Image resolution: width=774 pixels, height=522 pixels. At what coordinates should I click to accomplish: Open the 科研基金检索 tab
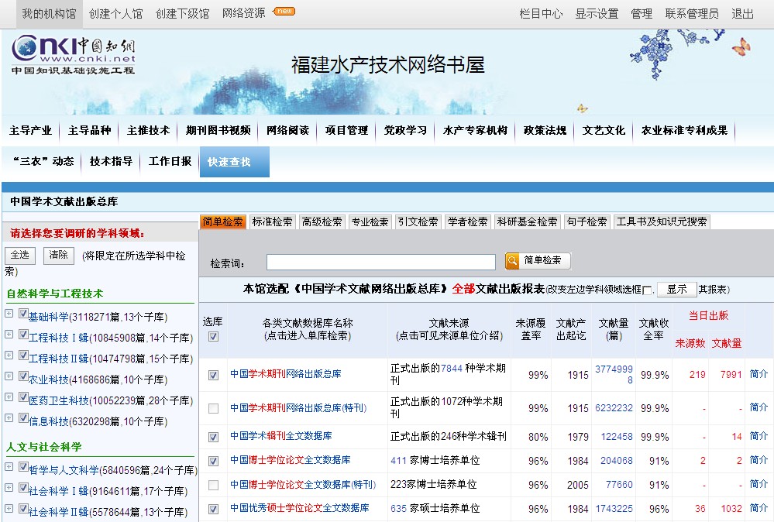tap(527, 222)
